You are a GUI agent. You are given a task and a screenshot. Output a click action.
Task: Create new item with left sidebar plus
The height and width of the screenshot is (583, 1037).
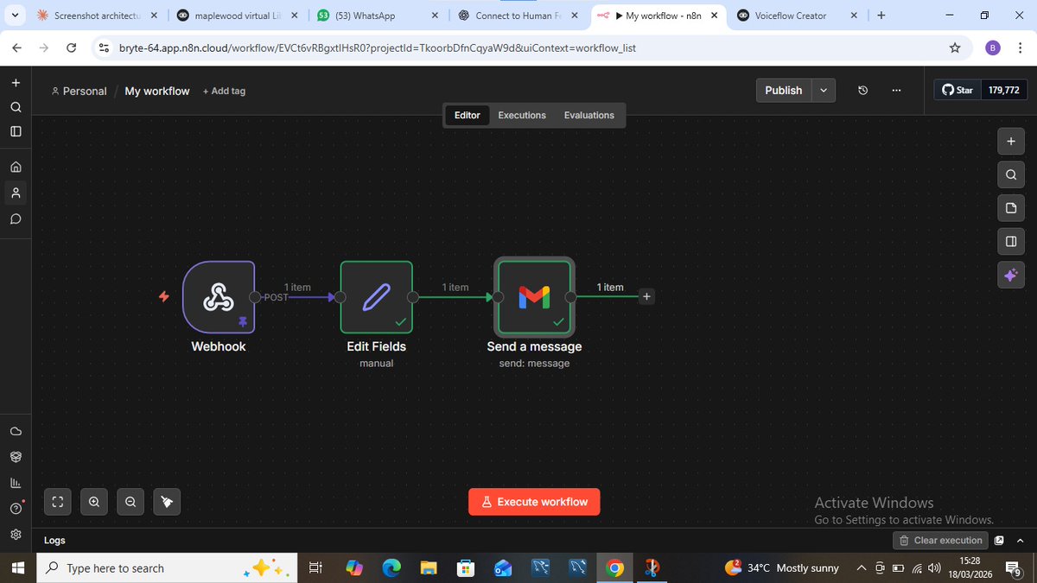click(16, 83)
